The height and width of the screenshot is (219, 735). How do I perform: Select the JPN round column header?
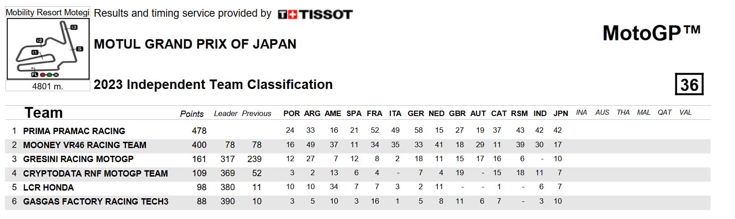561,113
